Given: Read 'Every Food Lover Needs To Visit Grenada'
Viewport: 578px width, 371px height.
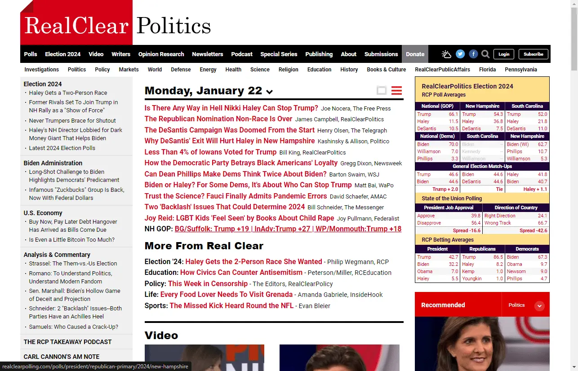Looking at the screenshot, I should pyautogui.click(x=227, y=295).
